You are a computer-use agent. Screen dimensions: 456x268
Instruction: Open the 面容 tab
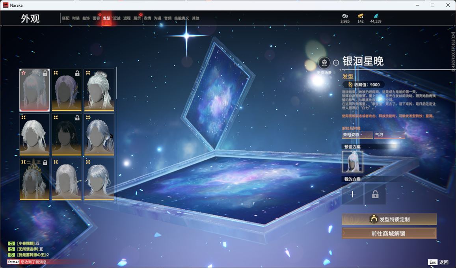96,18
